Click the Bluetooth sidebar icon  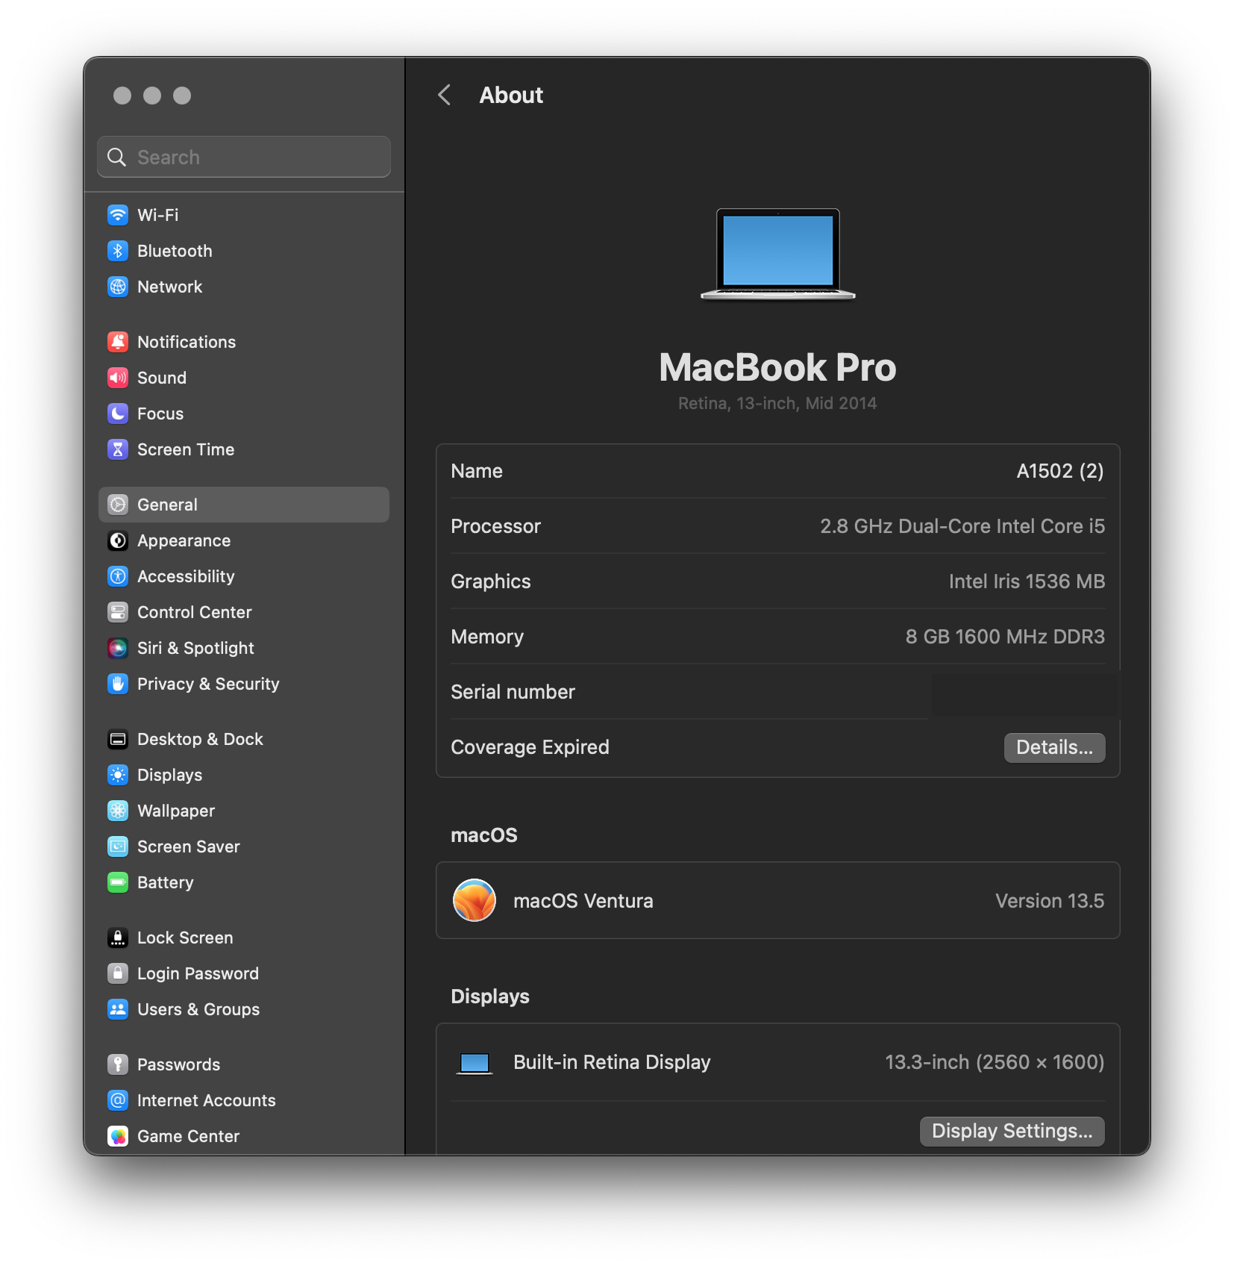pyautogui.click(x=118, y=251)
